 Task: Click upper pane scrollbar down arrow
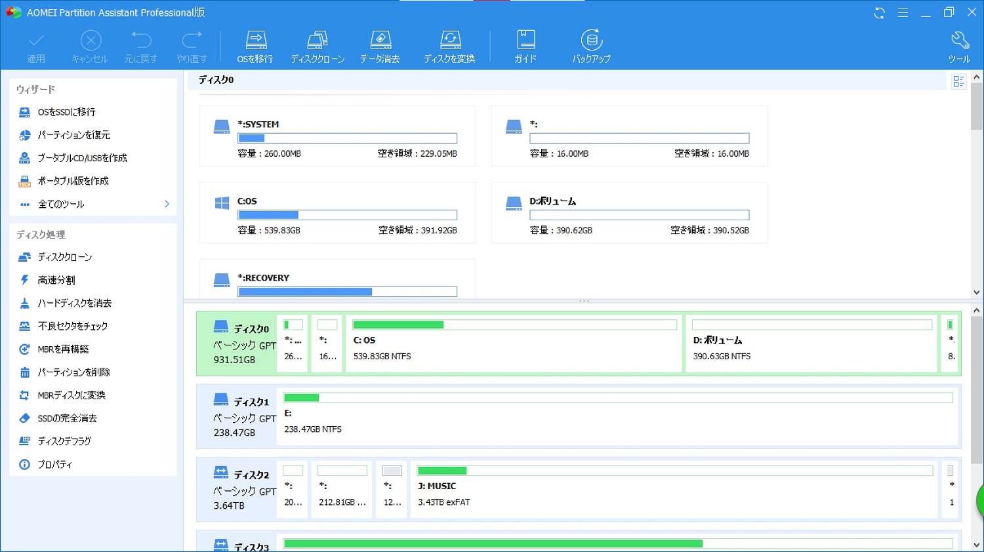pyautogui.click(x=977, y=292)
